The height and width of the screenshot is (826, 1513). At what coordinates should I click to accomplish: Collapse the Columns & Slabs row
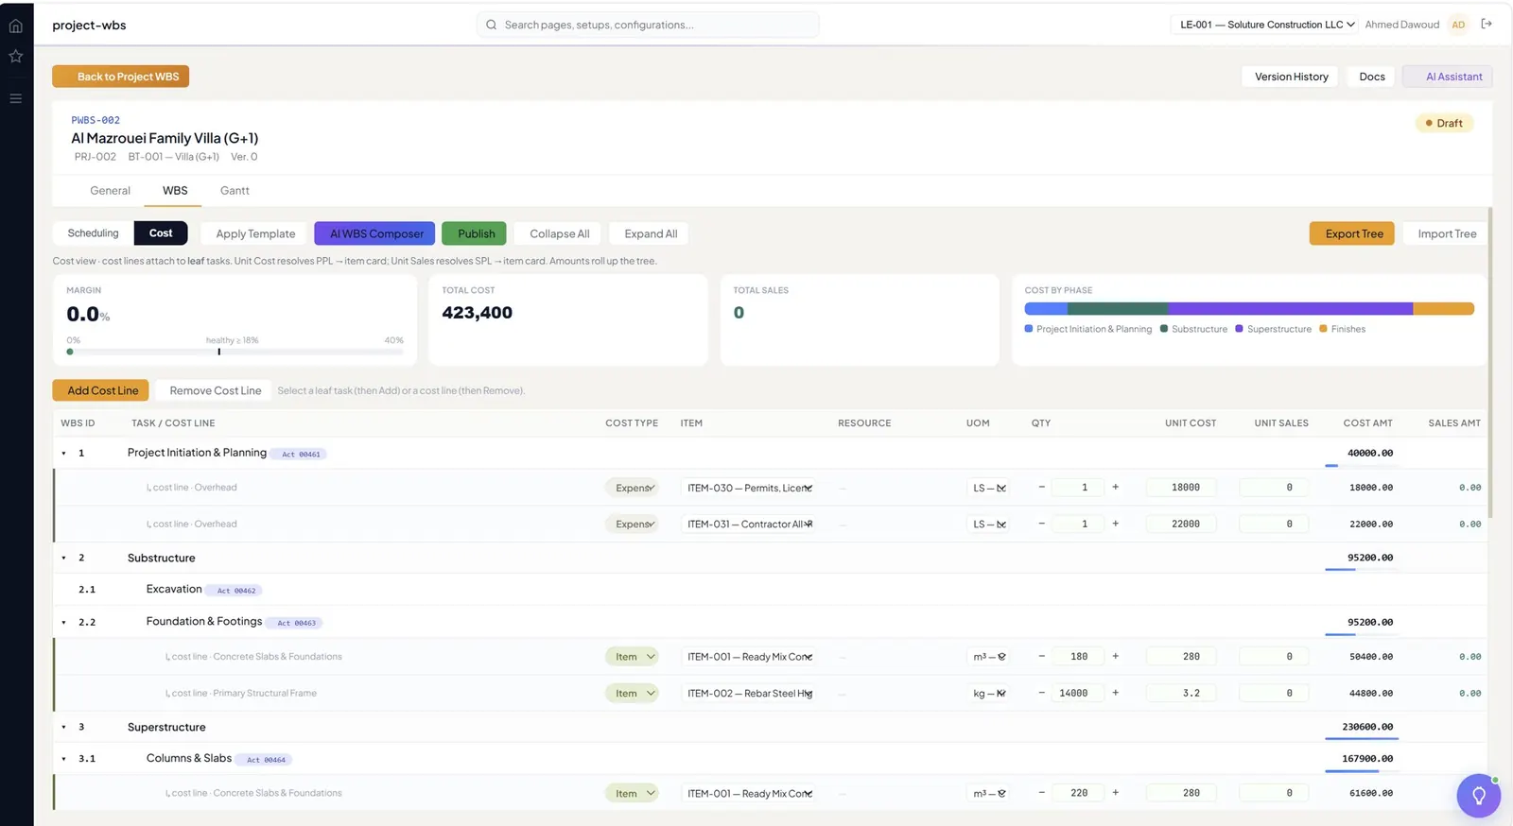[64, 759]
